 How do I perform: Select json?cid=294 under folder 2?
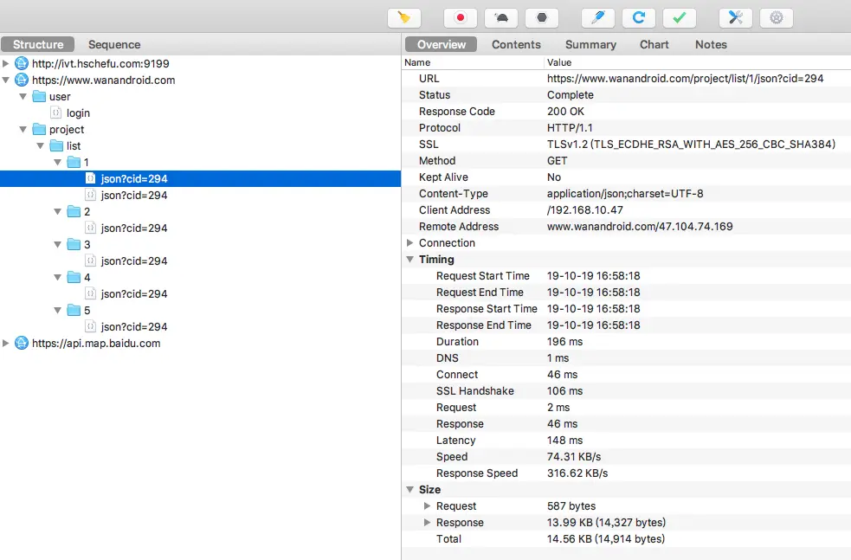click(x=134, y=228)
